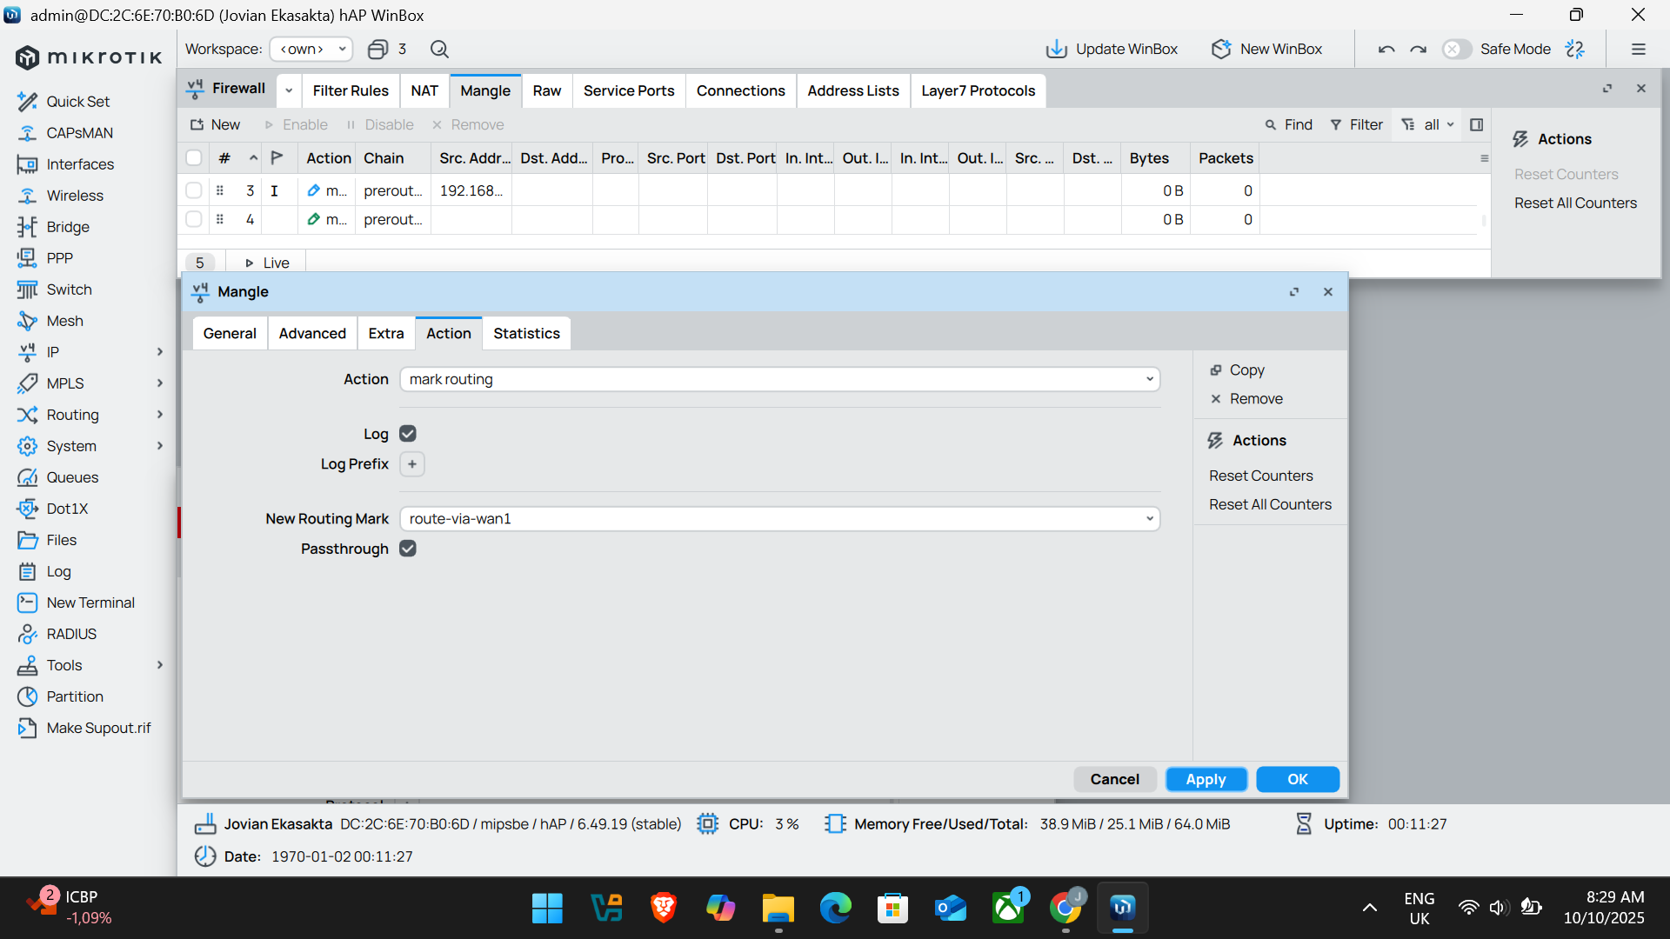Open Wireless settings in sidebar
This screenshot has height=939, width=1670.
(75, 196)
